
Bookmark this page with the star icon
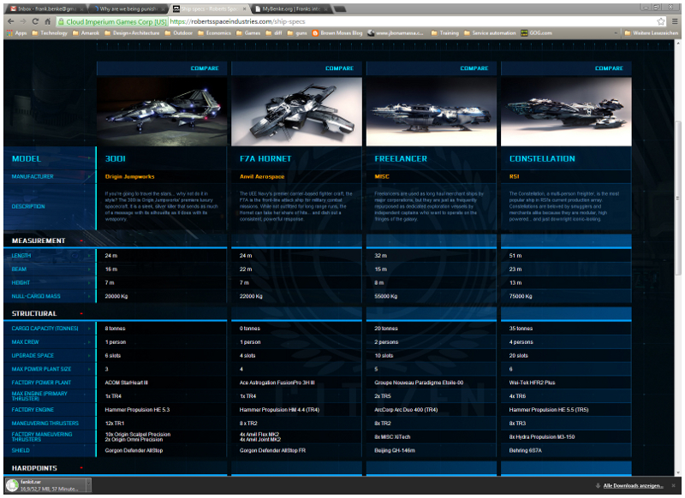(x=661, y=21)
